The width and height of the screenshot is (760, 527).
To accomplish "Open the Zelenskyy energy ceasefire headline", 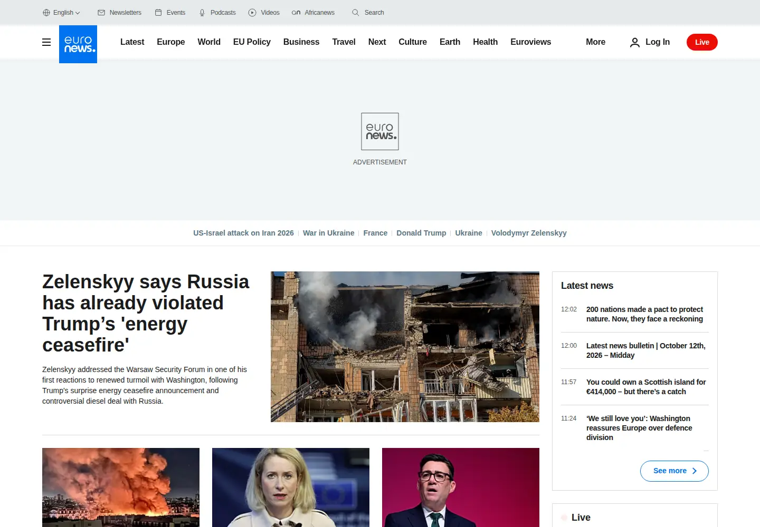I will click(146, 314).
